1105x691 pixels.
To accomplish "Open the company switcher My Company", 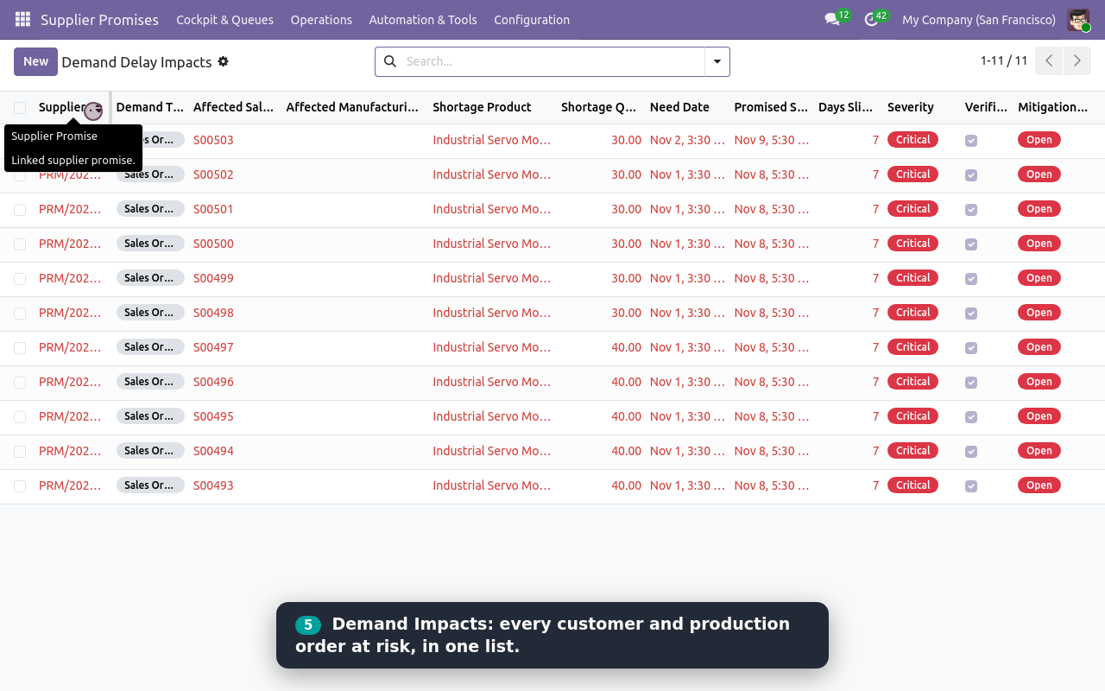I will [x=979, y=19].
